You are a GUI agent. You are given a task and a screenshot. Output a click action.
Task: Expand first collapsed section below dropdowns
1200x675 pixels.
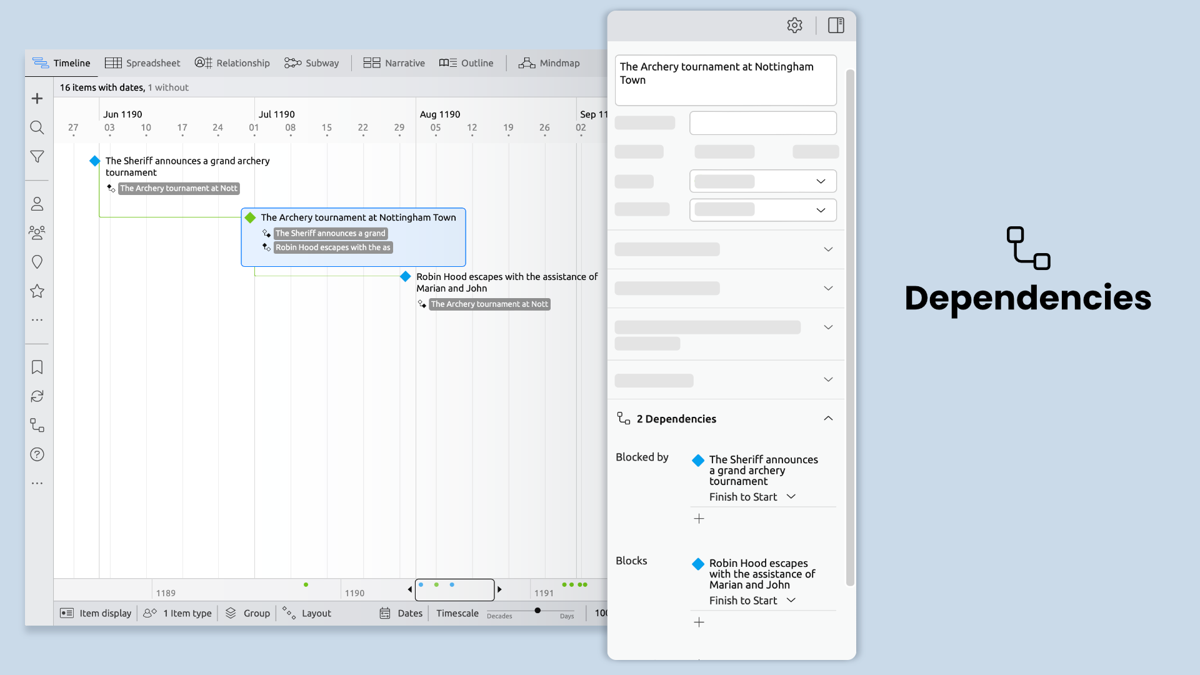point(828,249)
